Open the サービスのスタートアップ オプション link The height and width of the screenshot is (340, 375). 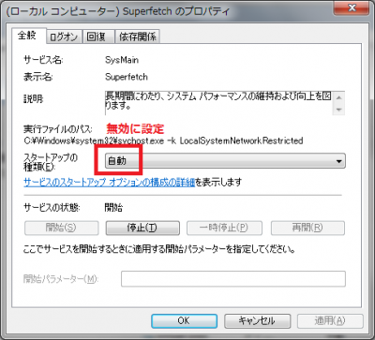tap(110, 182)
